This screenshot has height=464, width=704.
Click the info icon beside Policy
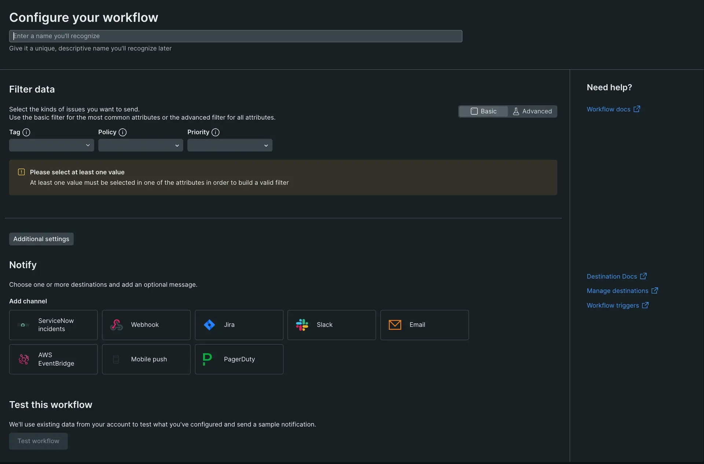(x=122, y=132)
